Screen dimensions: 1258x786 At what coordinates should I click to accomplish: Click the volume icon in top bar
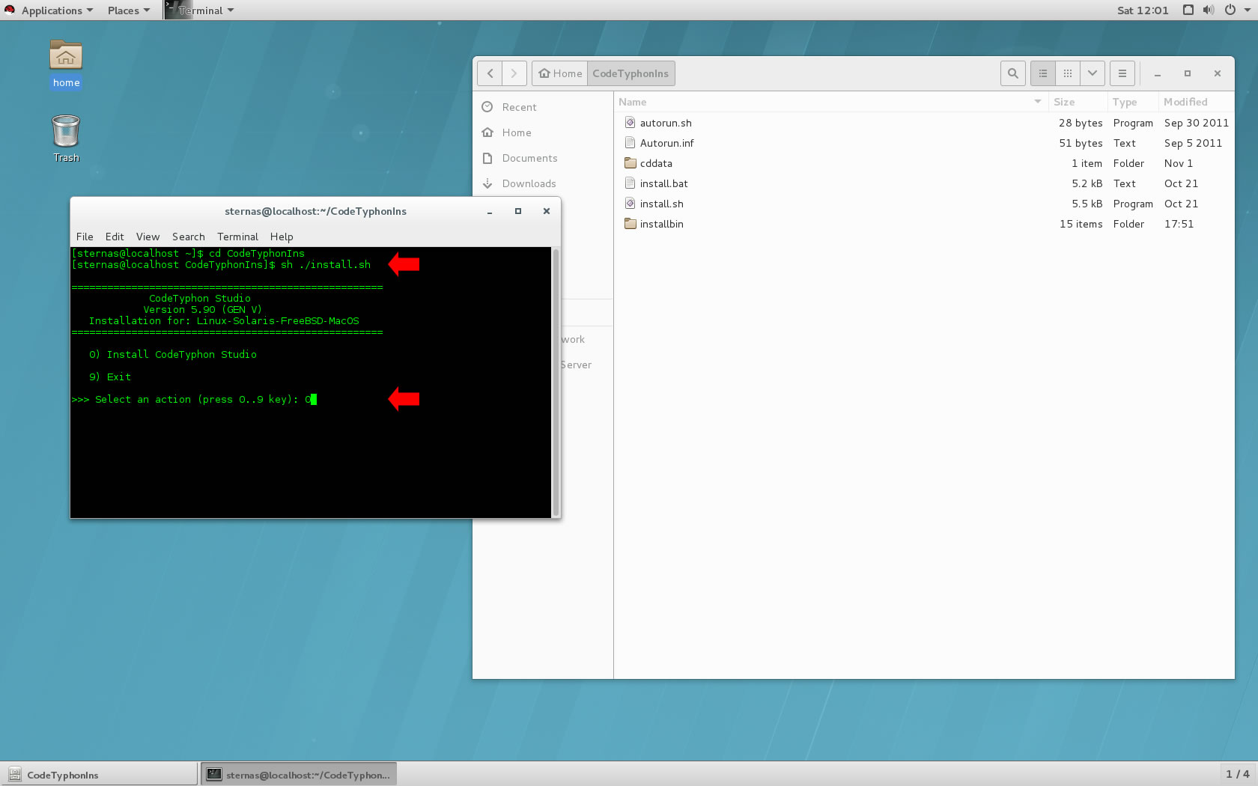point(1208,10)
